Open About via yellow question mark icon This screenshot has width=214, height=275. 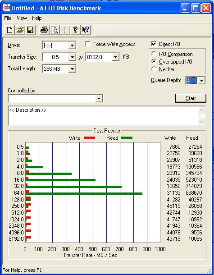pyautogui.click(x=75, y=30)
